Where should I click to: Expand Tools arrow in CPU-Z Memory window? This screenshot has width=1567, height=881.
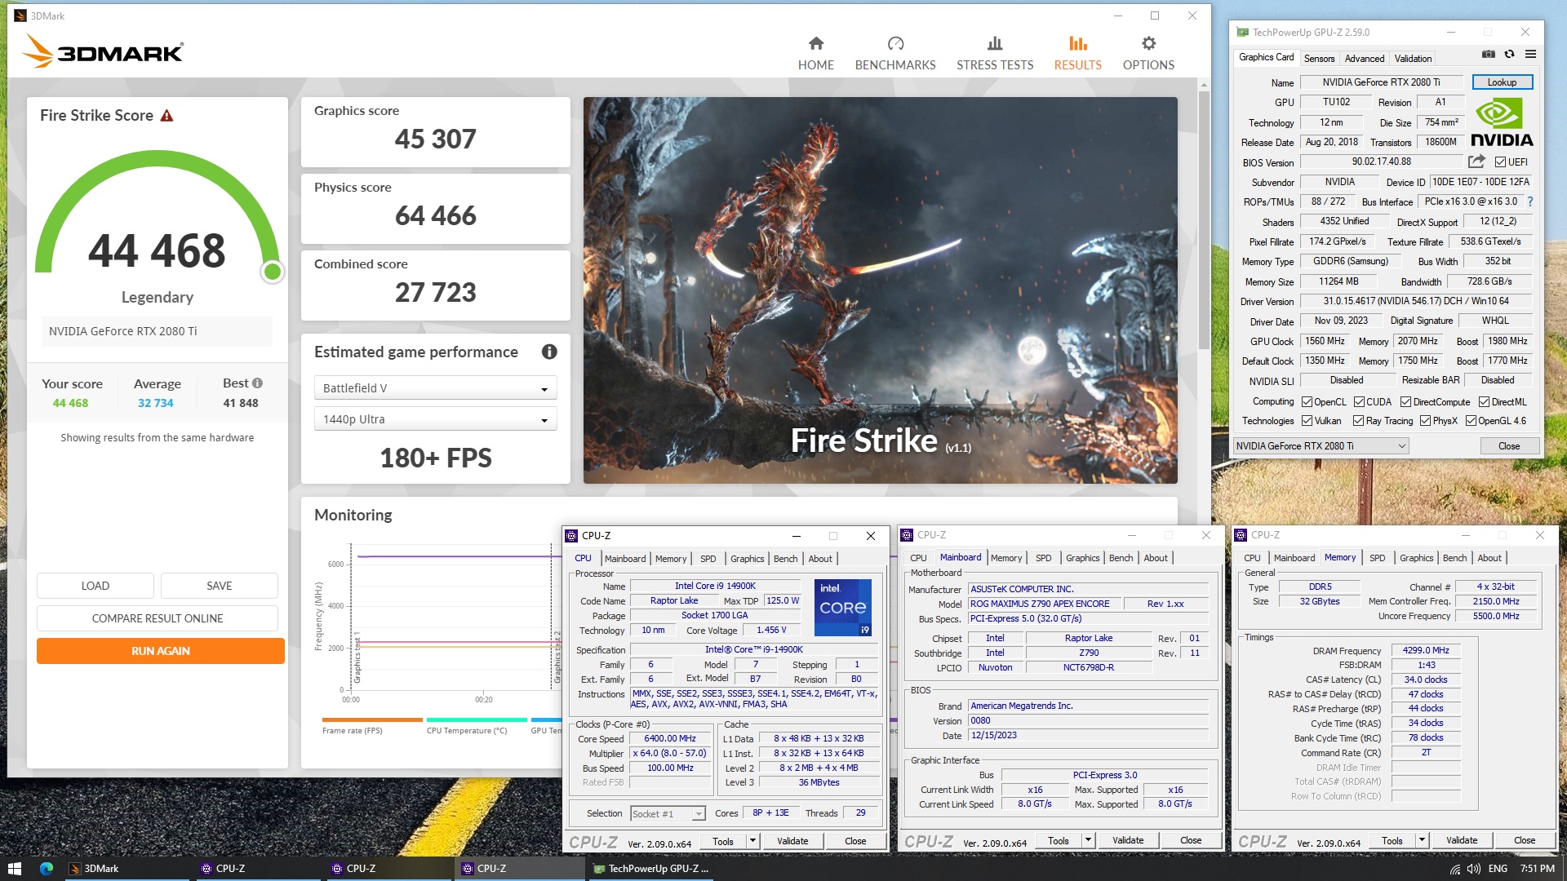(x=1422, y=840)
